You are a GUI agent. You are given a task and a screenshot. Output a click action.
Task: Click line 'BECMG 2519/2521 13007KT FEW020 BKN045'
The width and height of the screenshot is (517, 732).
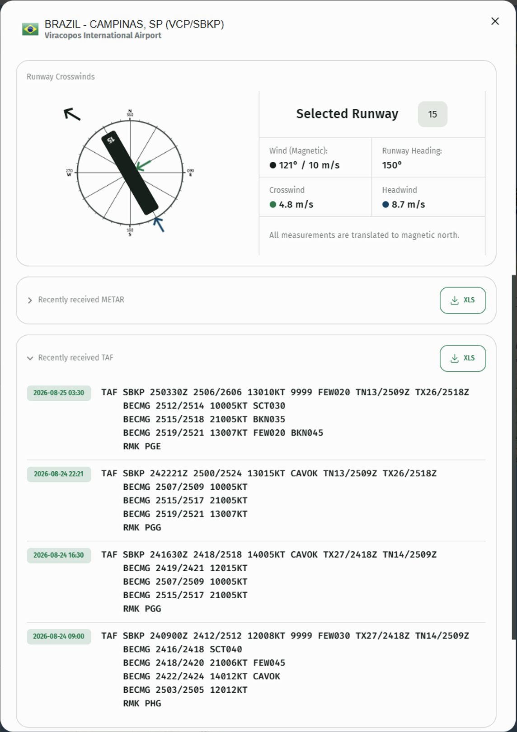pos(223,433)
